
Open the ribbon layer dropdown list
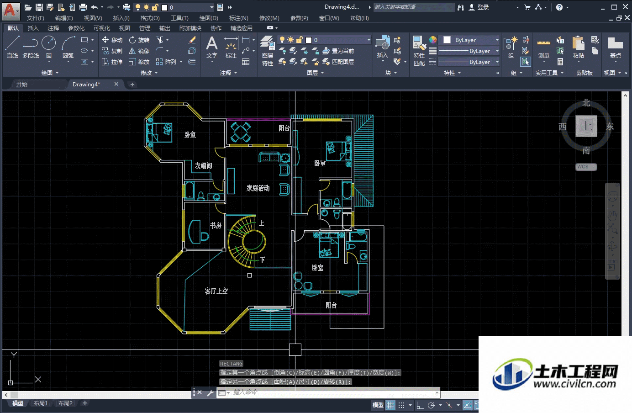pos(369,40)
